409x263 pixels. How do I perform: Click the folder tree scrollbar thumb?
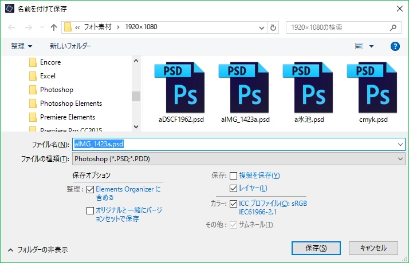tap(136, 97)
